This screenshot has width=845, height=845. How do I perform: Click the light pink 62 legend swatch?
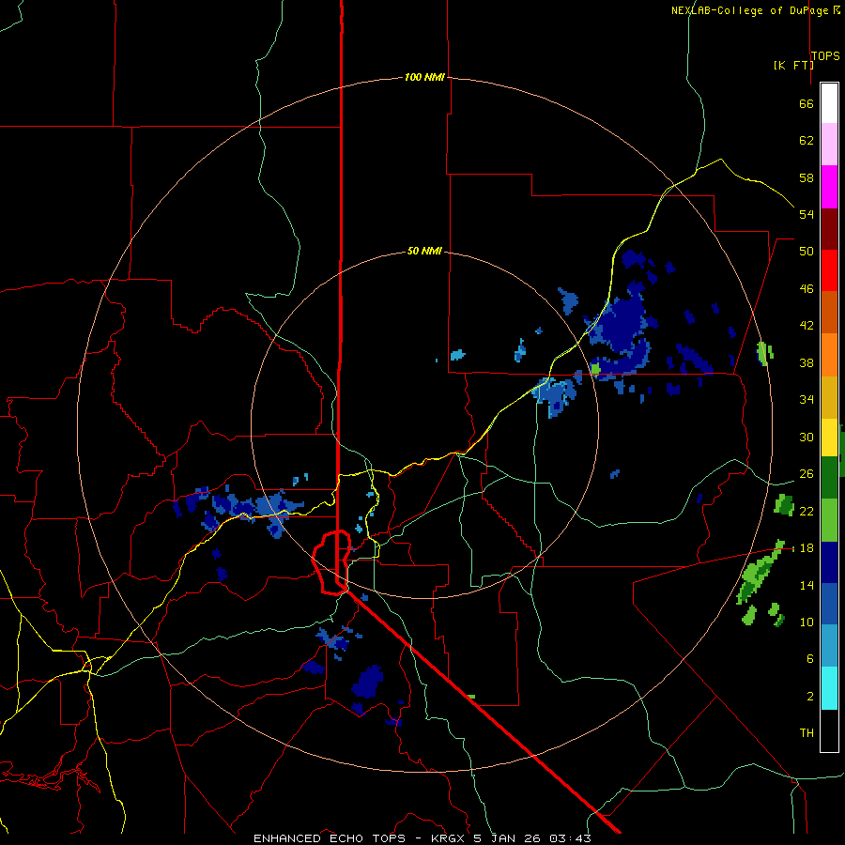pos(829,144)
